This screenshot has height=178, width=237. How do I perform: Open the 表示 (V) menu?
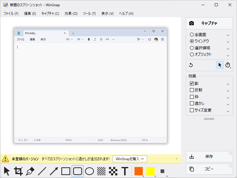[108, 14]
